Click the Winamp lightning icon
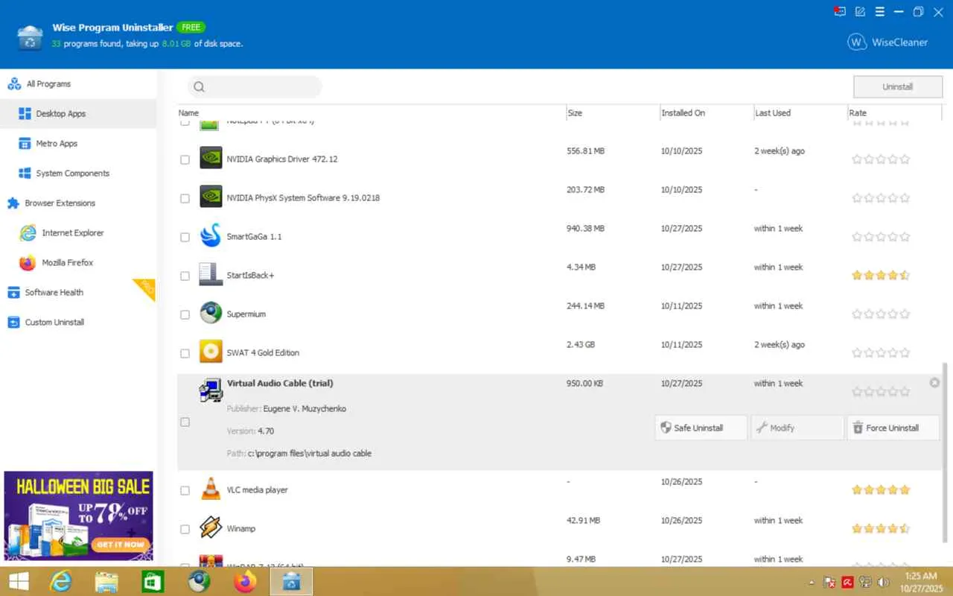The height and width of the screenshot is (596, 953). point(211,527)
